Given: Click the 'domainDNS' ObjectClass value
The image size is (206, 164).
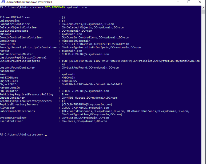Looking at the screenshot, I should click(x=69, y=81).
